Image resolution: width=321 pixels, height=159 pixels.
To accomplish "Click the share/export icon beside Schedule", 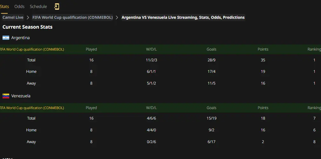I will point(57,7).
